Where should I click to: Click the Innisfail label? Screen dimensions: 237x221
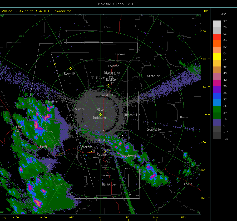coord(106,95)
